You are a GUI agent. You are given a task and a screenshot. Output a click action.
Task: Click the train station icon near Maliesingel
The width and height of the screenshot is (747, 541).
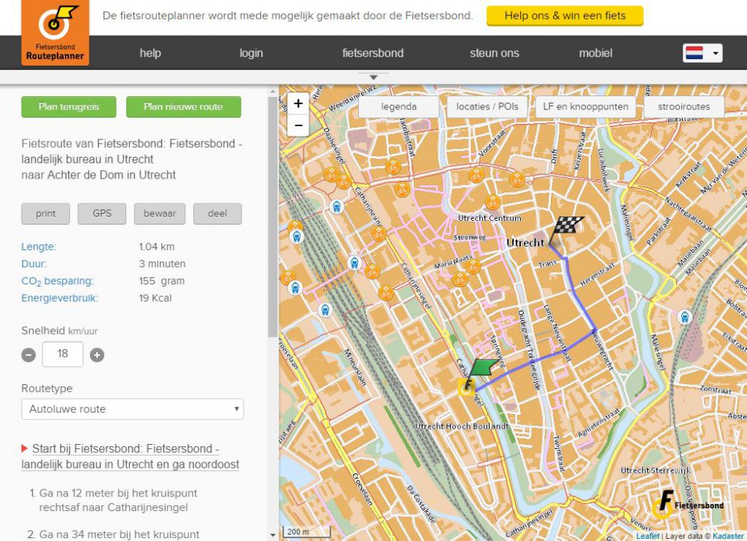tap(684, 316)
